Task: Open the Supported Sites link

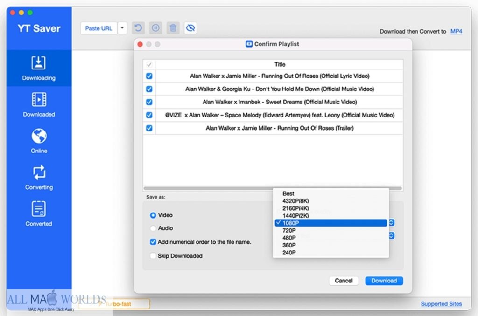Action: (441, 304)
